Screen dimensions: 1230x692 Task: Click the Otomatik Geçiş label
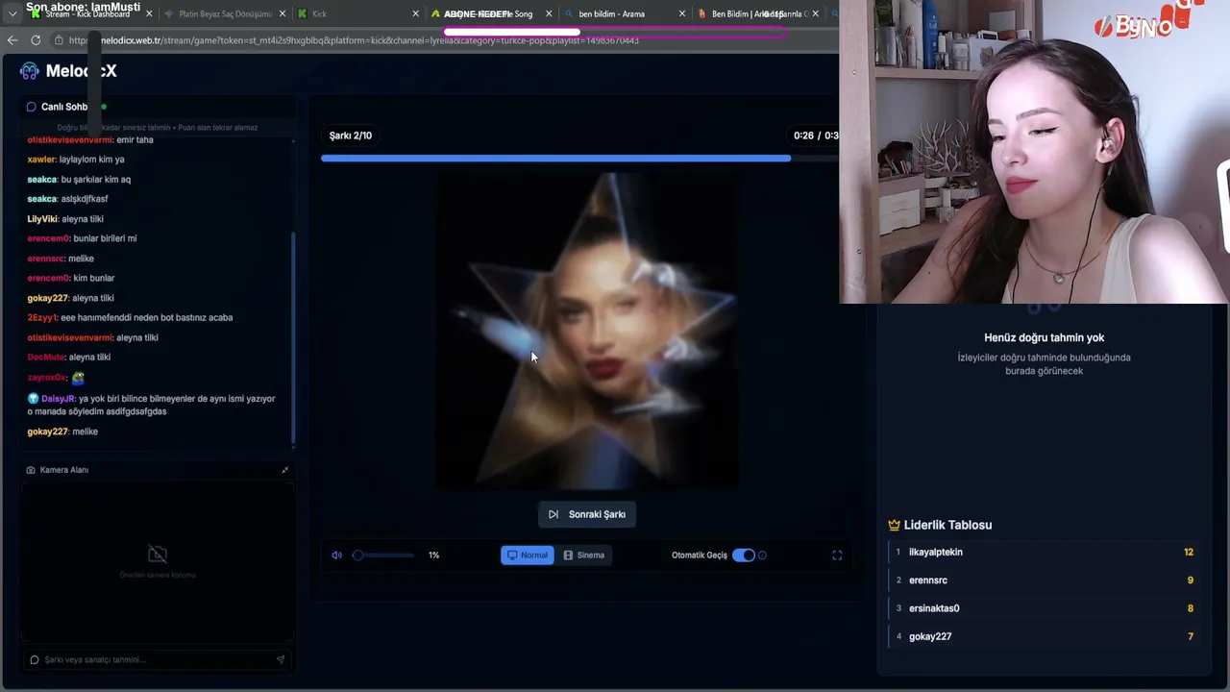click(700, 555)
